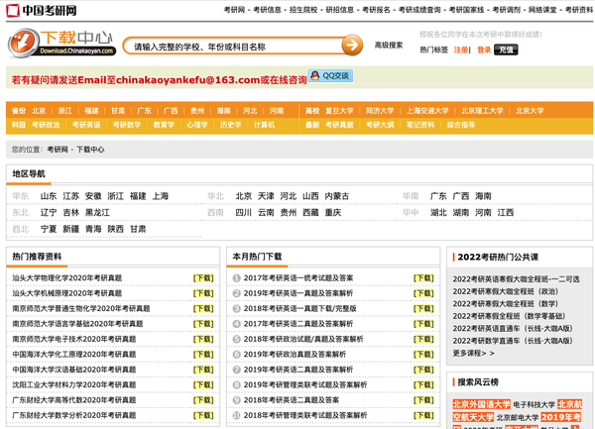Select 山东 under 华东 region navigation
Viewport: 595px width, 429px height.
49,196
